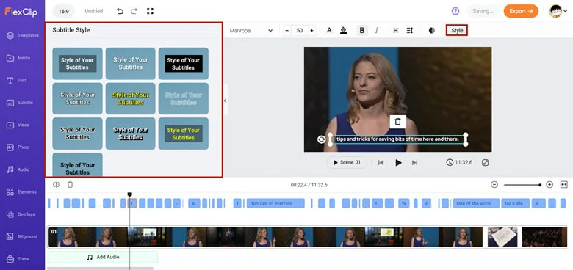Click the undo arrow icon
573x270 pixels.
pos(120,11)
